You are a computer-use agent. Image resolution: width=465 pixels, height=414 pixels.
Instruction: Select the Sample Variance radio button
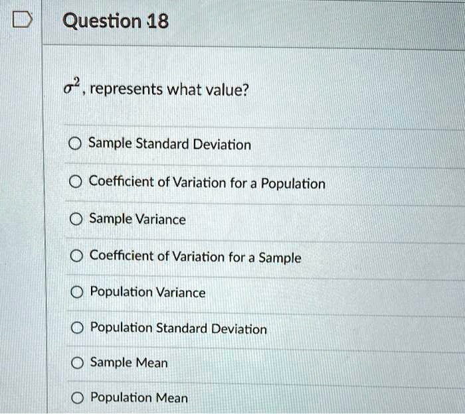tap(76, 219)
